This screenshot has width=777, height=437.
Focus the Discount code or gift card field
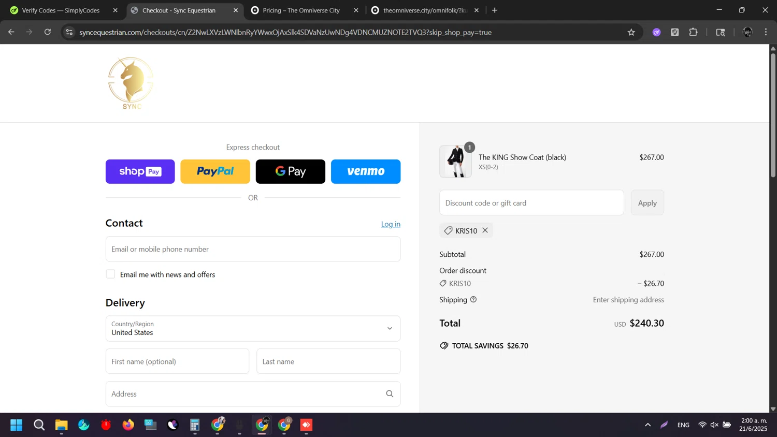pos(531,203)
